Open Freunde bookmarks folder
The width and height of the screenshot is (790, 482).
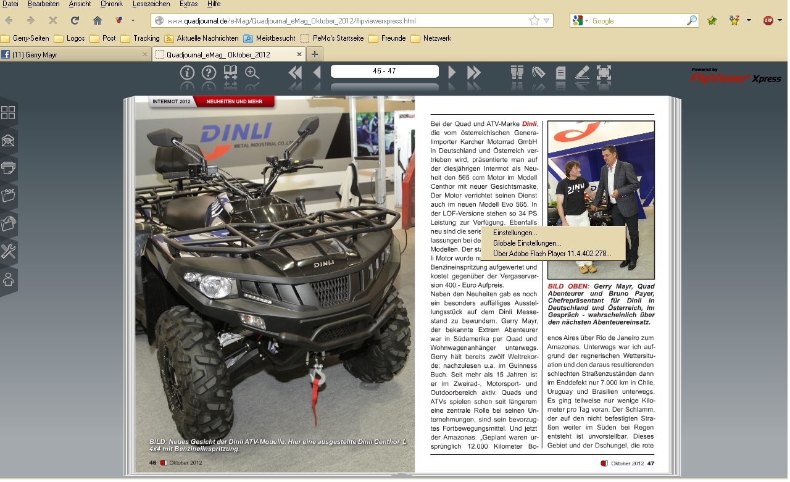(x=388, y=38)
